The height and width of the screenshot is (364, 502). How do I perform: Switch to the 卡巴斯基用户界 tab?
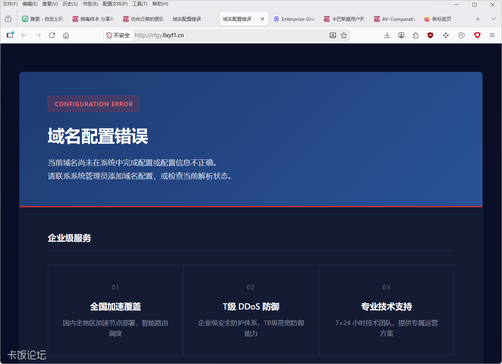344,19
